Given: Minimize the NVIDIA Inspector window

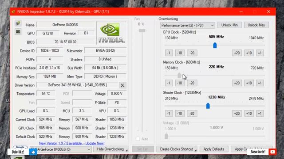Looking at the screenshot, I should (241, 11).
